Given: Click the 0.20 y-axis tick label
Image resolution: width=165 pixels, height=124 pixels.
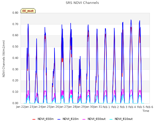Looking at the screenshot, I should tap(15, 81).
